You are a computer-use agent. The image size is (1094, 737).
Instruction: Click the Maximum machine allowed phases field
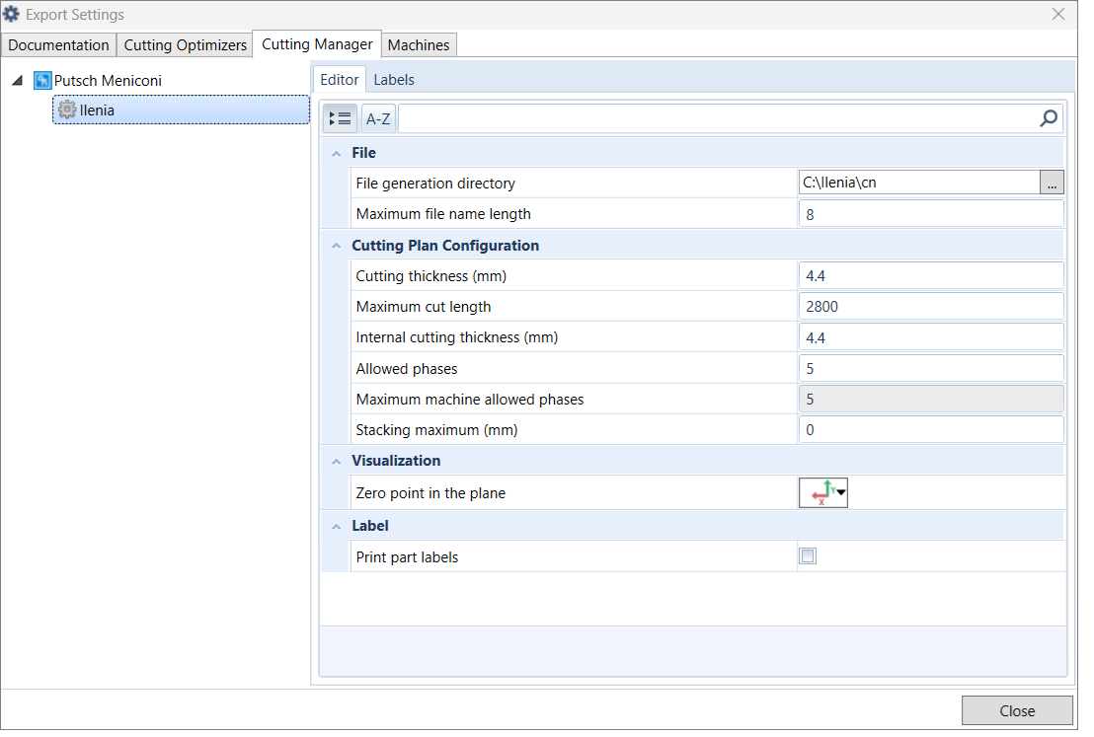click(x=931, y=400)
